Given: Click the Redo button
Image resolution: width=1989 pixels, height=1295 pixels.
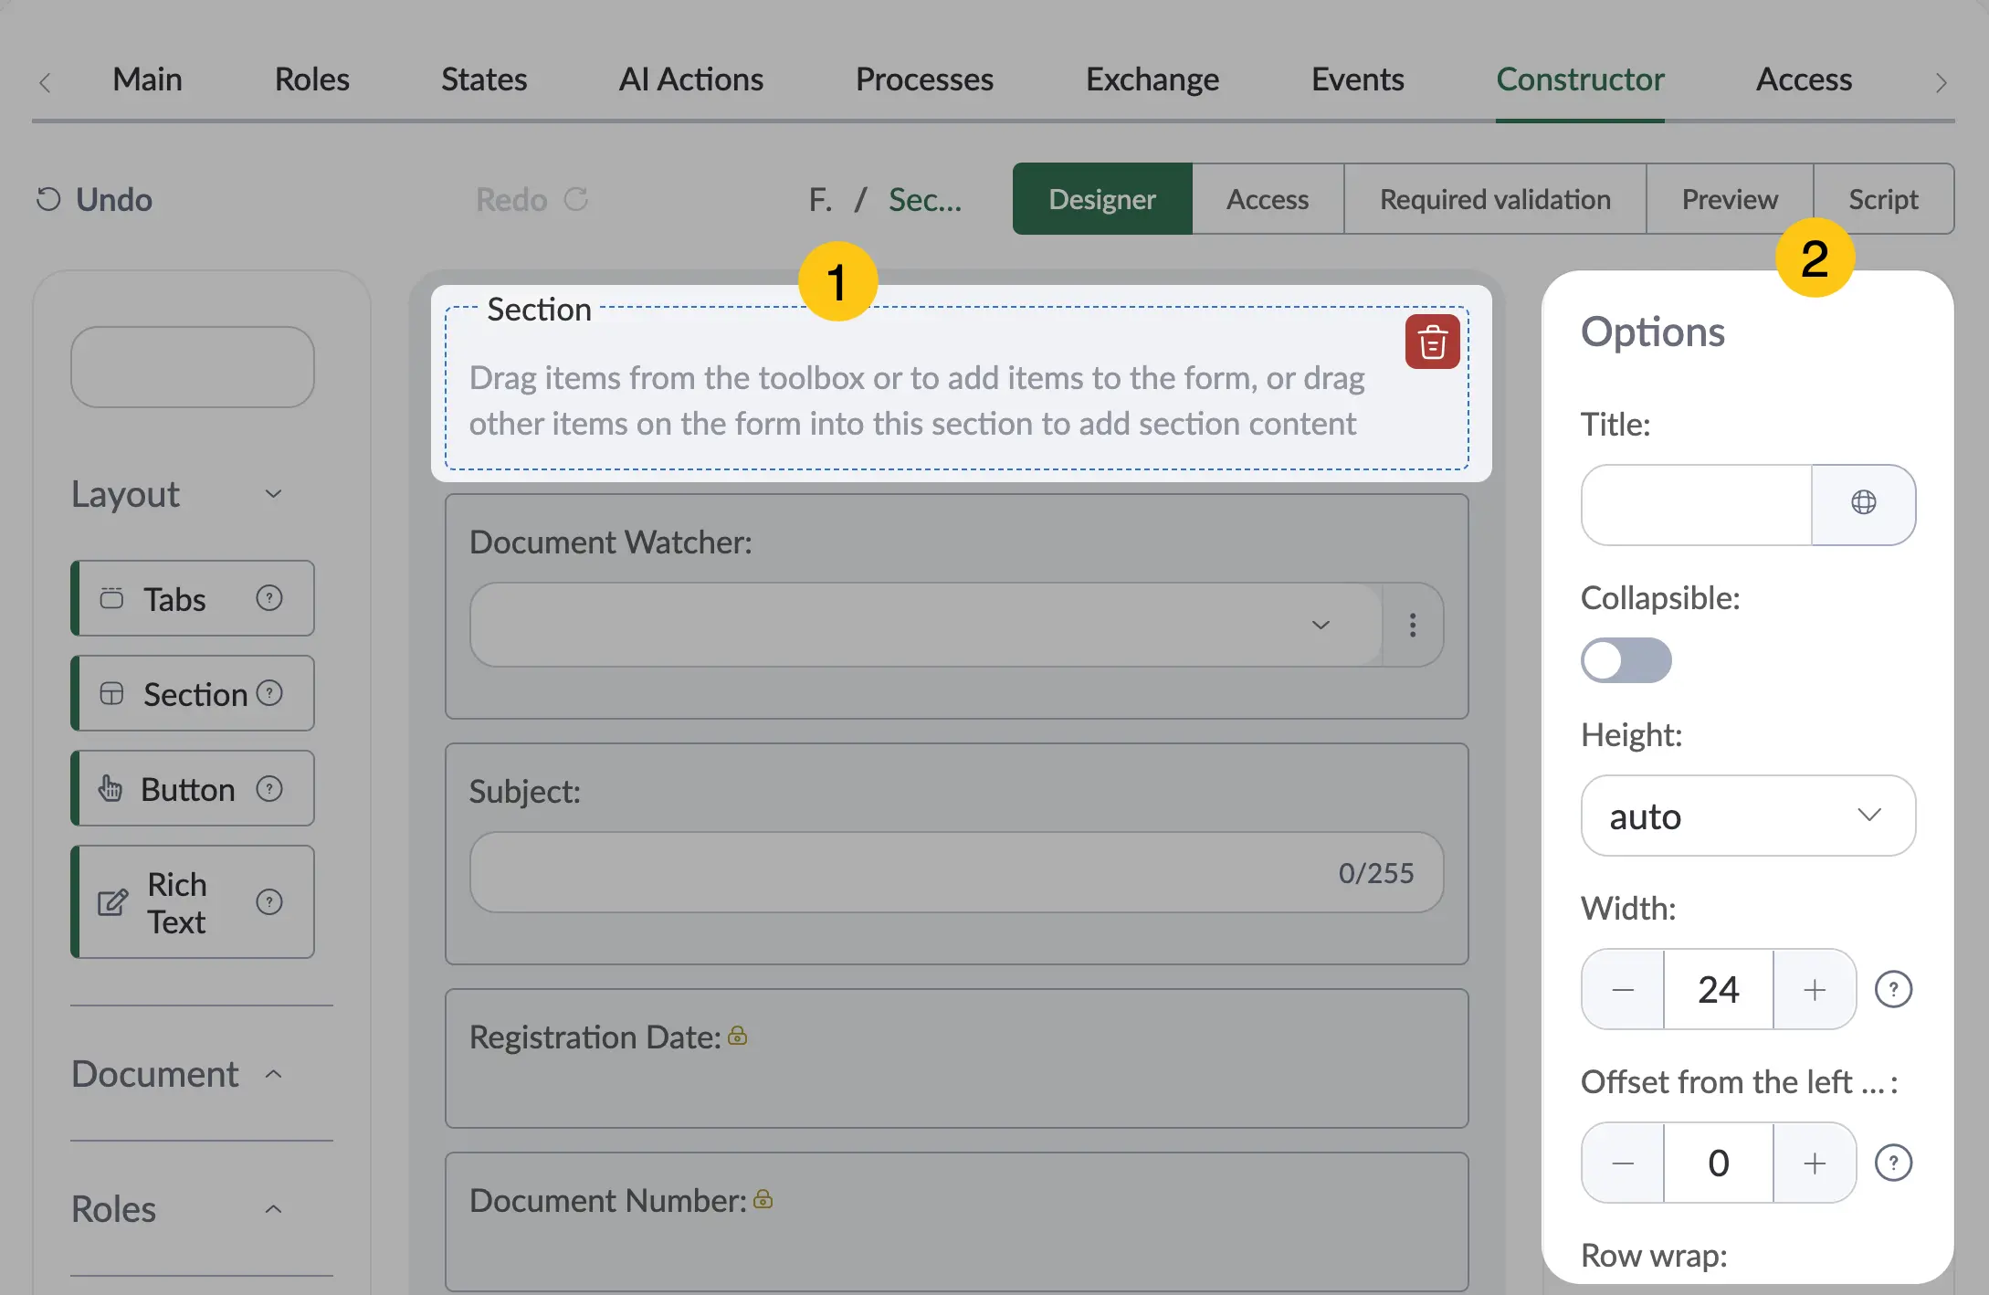Looking at the screenshot, I should click(532, 199).
